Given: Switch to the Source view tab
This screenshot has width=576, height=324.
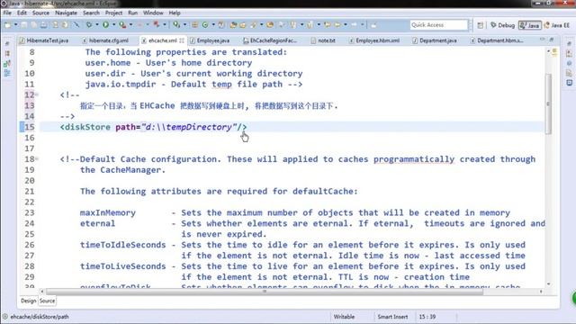Looking at the screenshot, I should 47,301.
